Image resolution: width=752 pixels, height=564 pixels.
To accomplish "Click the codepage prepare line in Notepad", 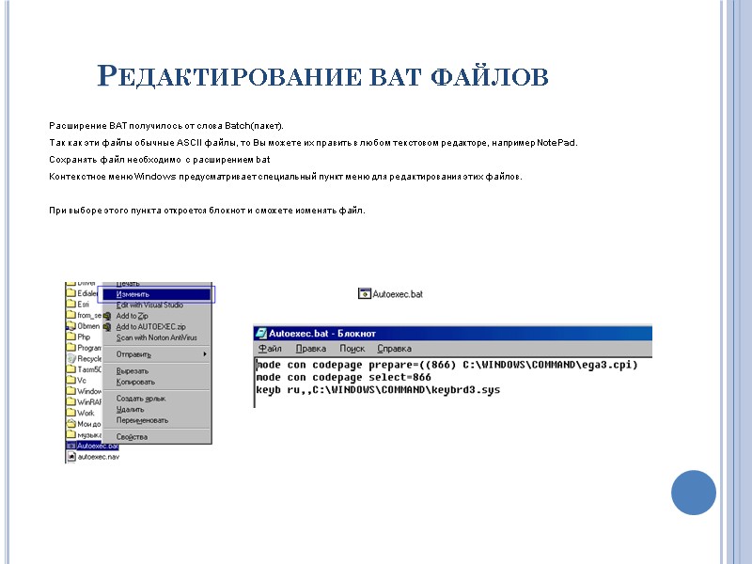I will pyautogui.click(x=447, y=365).
